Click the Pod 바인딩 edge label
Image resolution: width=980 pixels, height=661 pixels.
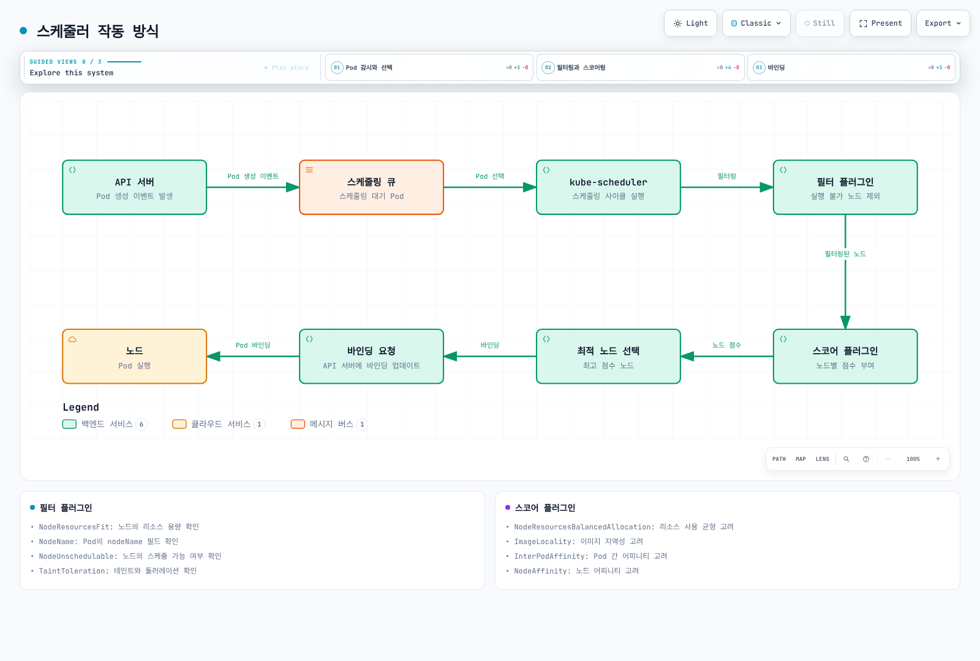(253, 345)
